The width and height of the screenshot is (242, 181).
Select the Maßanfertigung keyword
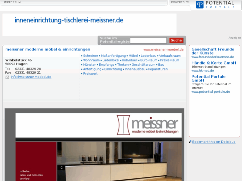click(x=113, y=55)
